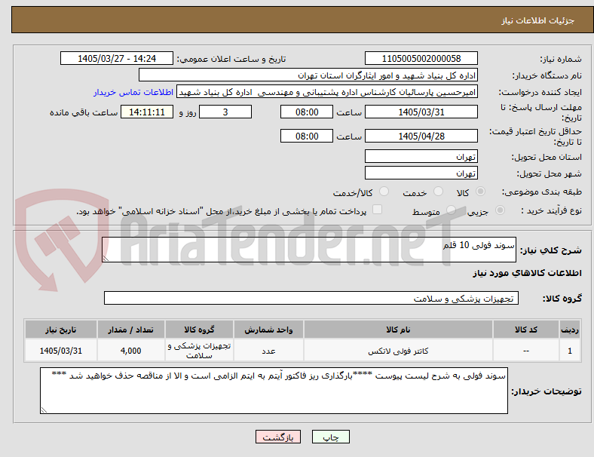Image resolution: width=594 pixels, height=457 pixels.
Task: Click the بازگشت (back) button
Action: tap(278, 437)
